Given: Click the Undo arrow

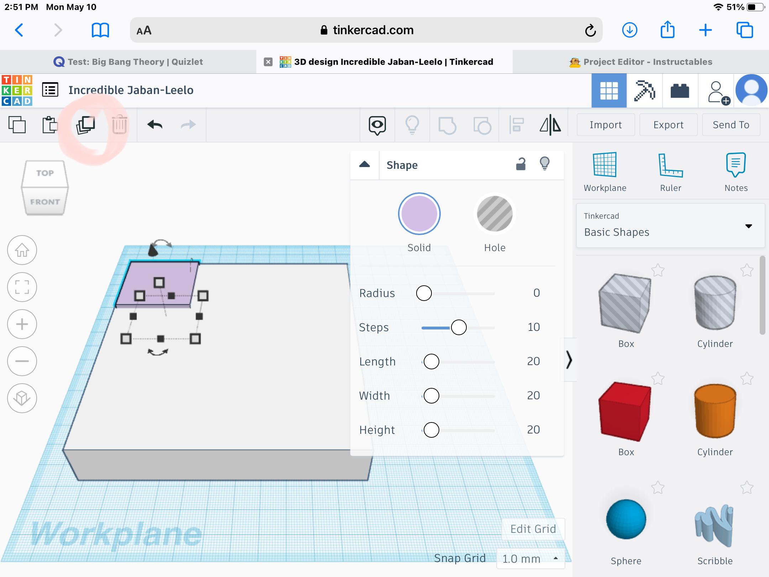Looking at the screenshot, I should coord(155,125).
